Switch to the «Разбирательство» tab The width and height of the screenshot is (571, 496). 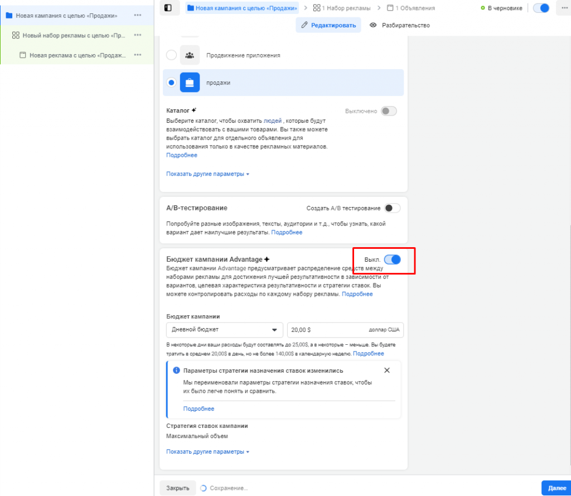[399, 25]
